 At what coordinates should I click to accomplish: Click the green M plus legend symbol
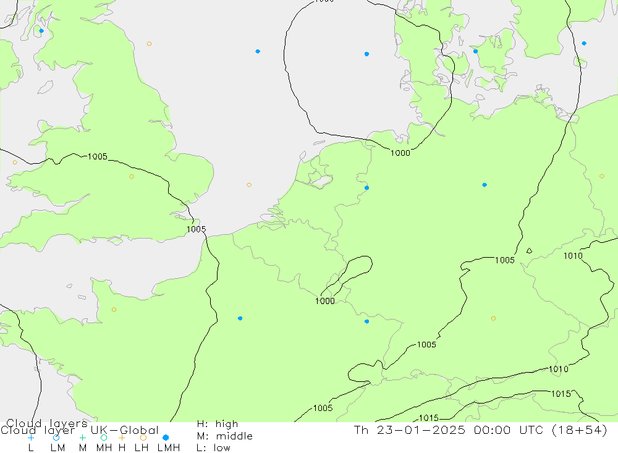click(82, 438)
